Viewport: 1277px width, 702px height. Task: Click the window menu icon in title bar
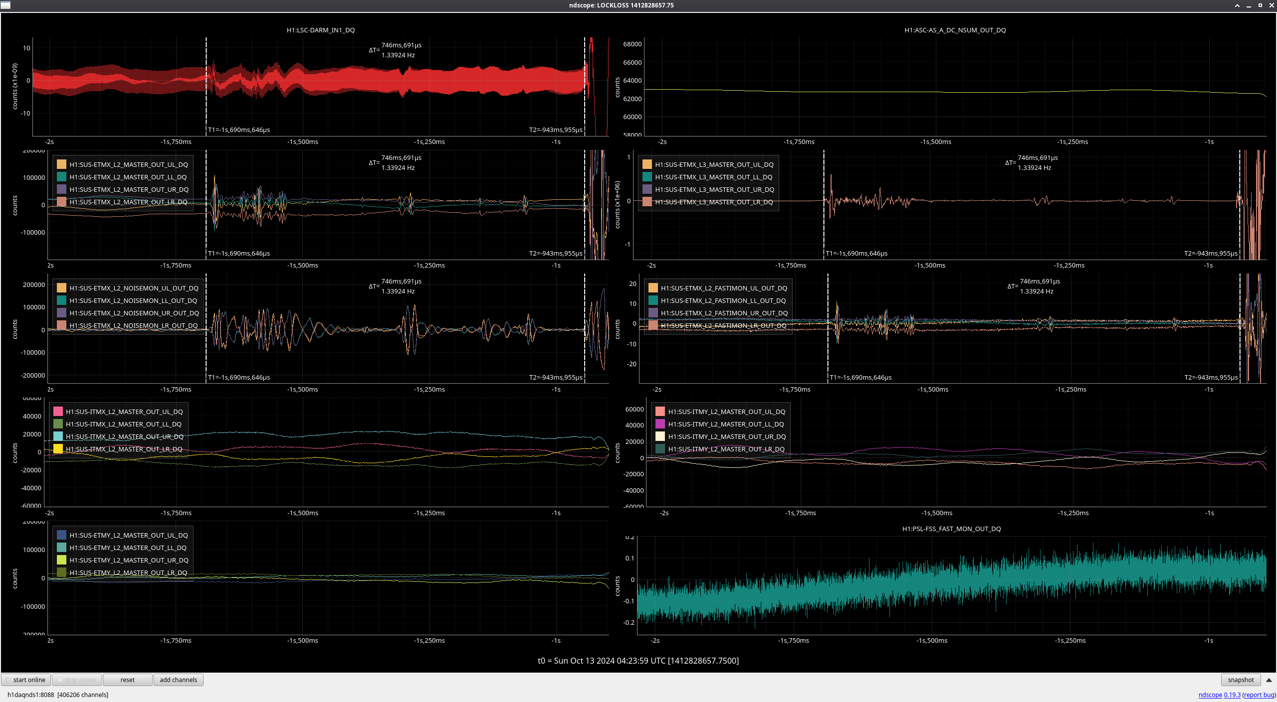[5, 5]
